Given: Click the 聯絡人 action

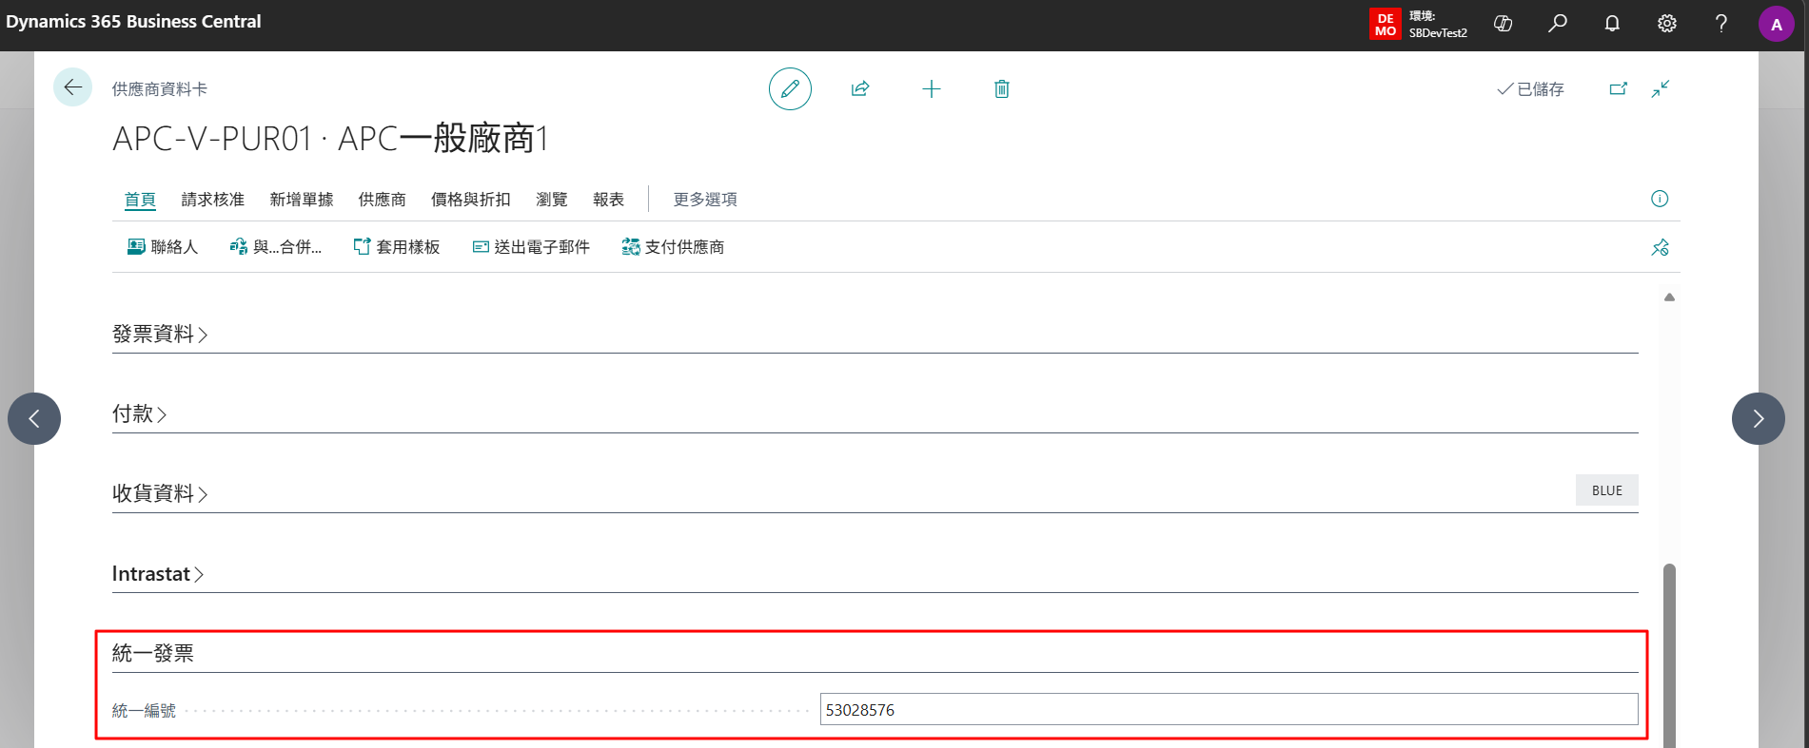Looking at the screenshot, I should click(163, 247).
